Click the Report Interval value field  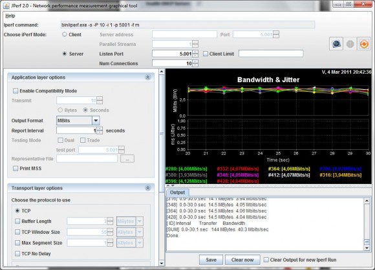pyautogui.click(x=76, y=130)
